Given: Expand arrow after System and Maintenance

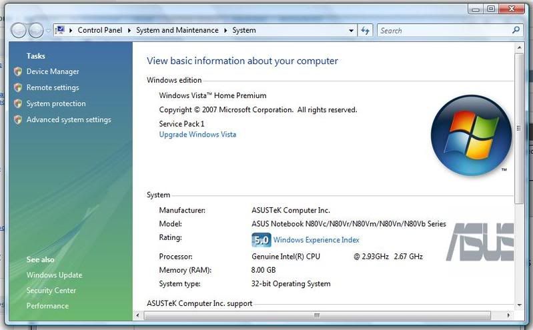Looking at the screenshot, I should [225, 30].
